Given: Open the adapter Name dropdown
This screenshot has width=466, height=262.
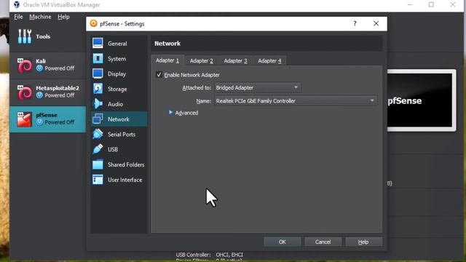Looking at the screenshot, I should point(296,101).
